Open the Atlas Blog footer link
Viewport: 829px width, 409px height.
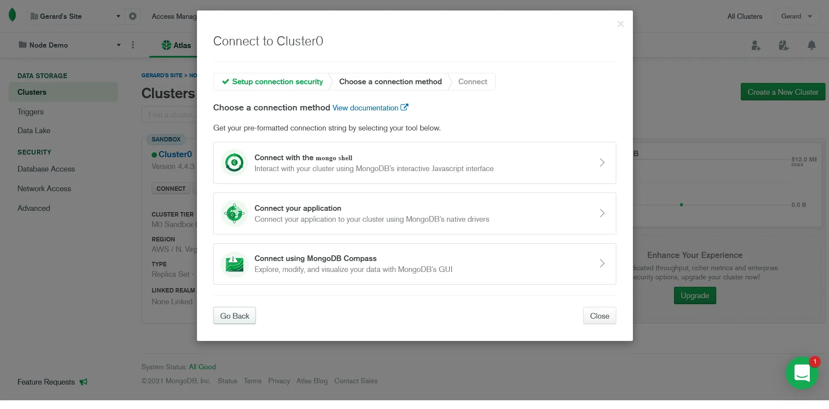click(312, 381)
